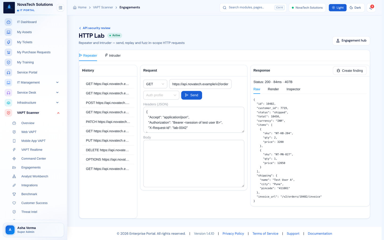The image size is (384, 240).
Task: Send the HTTP request
Action: coord(191,95)
